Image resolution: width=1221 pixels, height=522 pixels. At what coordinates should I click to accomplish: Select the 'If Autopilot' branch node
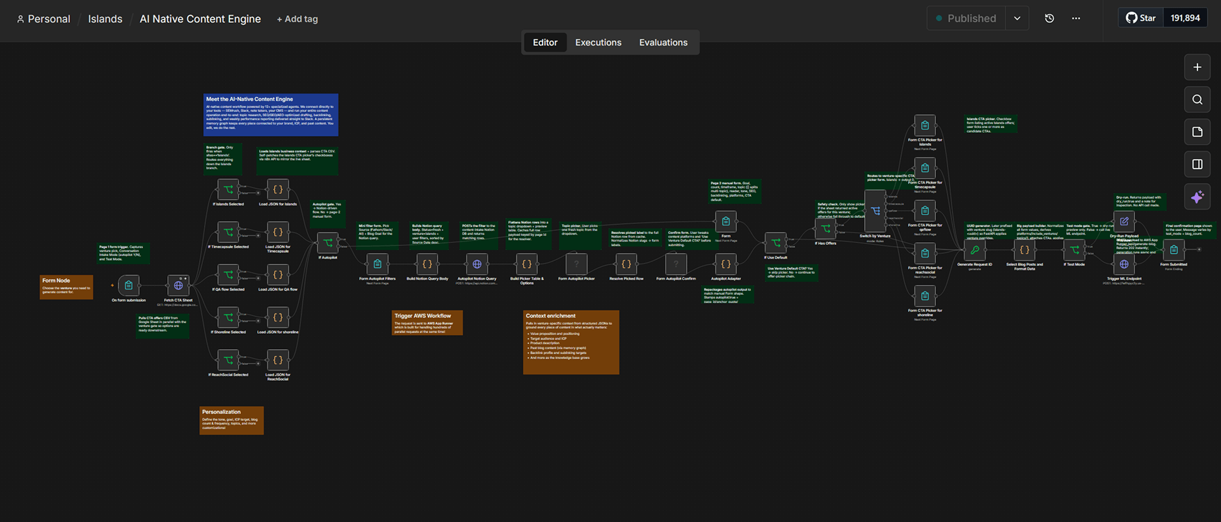pyautogui.click(x=328, y=243)
